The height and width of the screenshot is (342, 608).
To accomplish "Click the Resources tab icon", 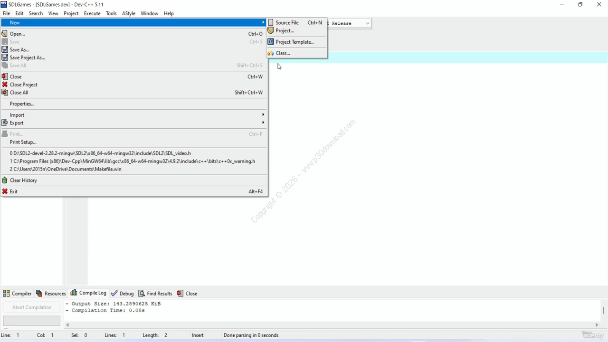I will 39,293.
